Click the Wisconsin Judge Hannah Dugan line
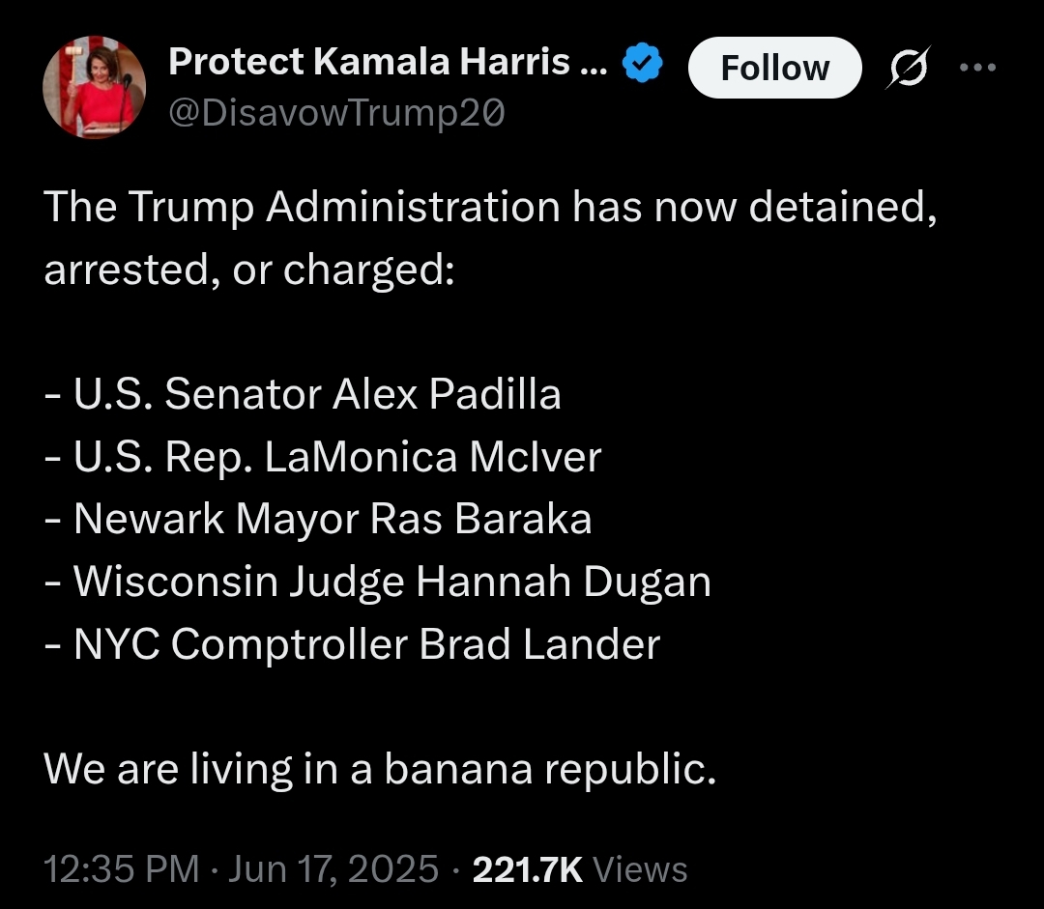Viewport: 1044px width, 909px height. [378, 582]
